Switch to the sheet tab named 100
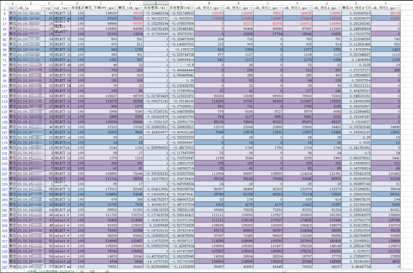Image resolution: width=413 pixels, height=273 pixels. pos(92,271)
